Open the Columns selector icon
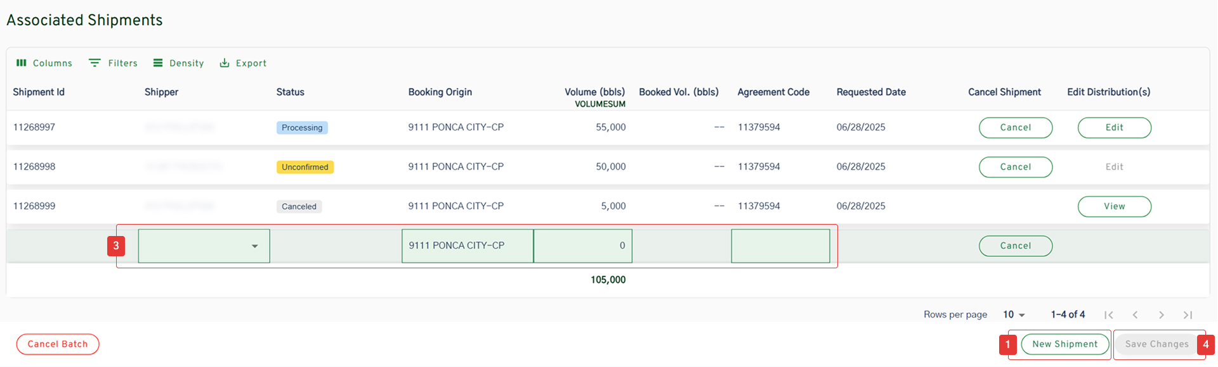 (22, 63)
